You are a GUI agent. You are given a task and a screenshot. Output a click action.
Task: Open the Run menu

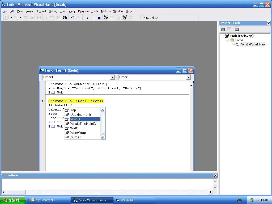(x=62, y=11)
